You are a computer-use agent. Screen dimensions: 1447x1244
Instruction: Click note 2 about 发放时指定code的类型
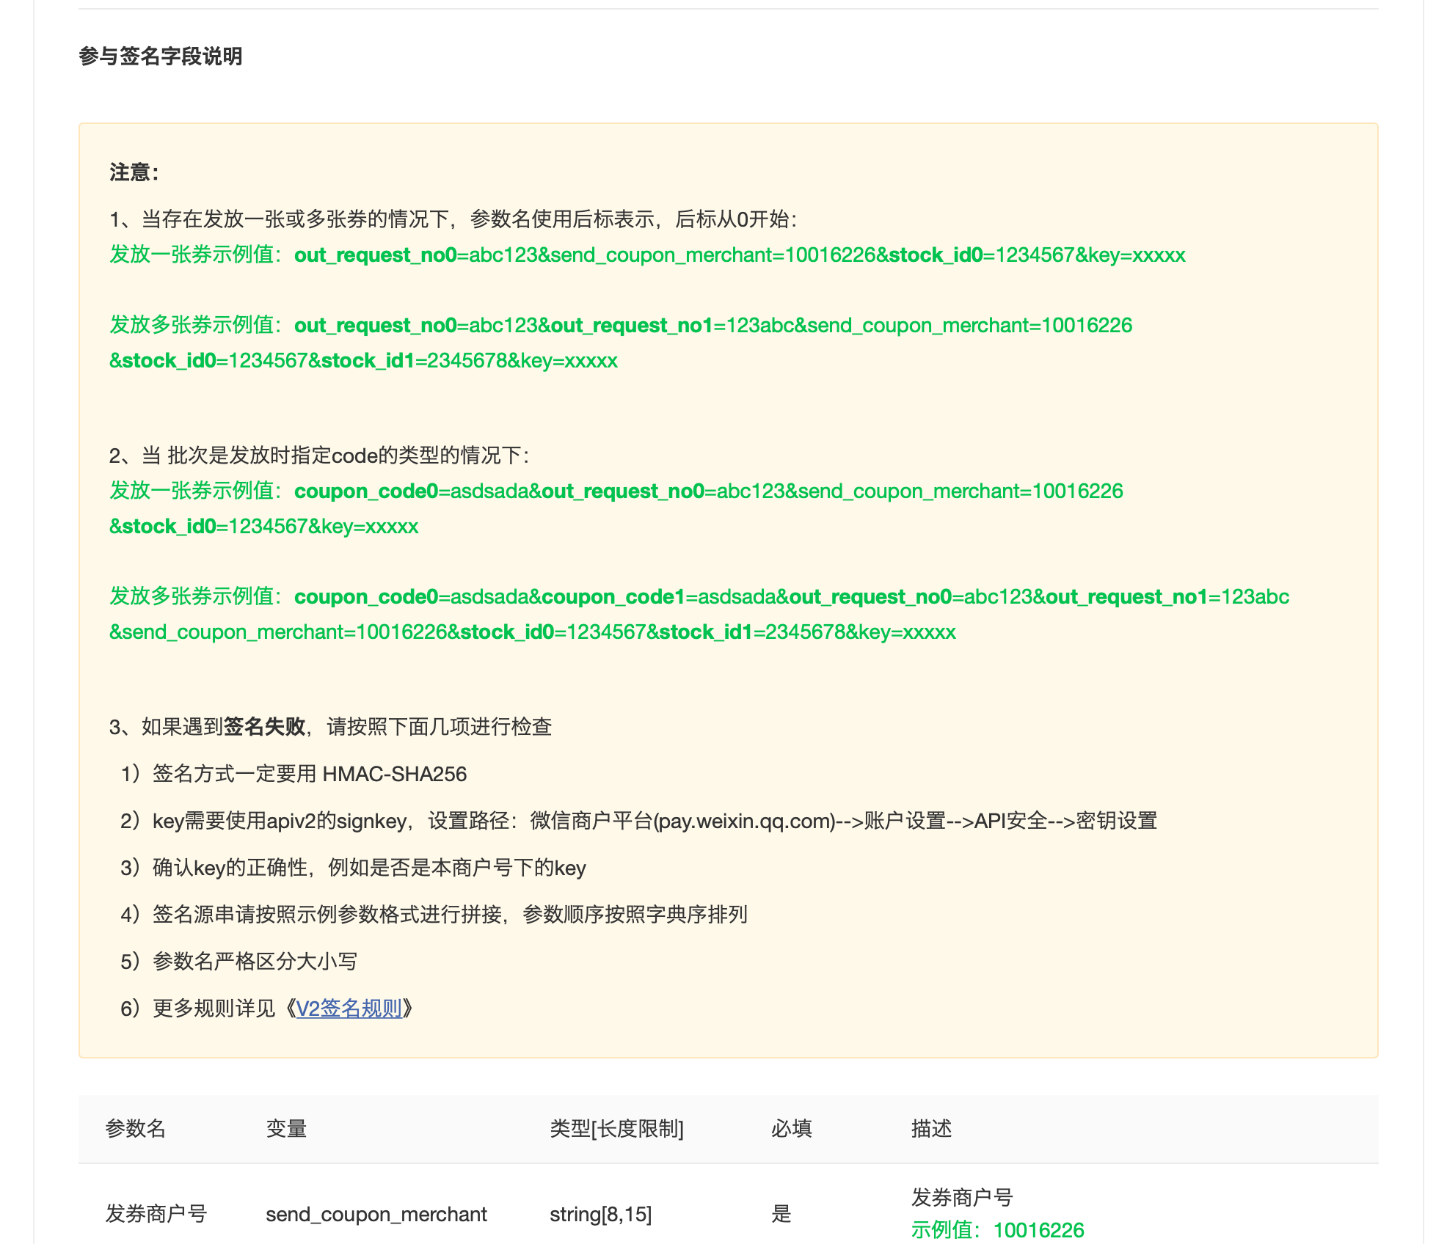click(319, 455)
